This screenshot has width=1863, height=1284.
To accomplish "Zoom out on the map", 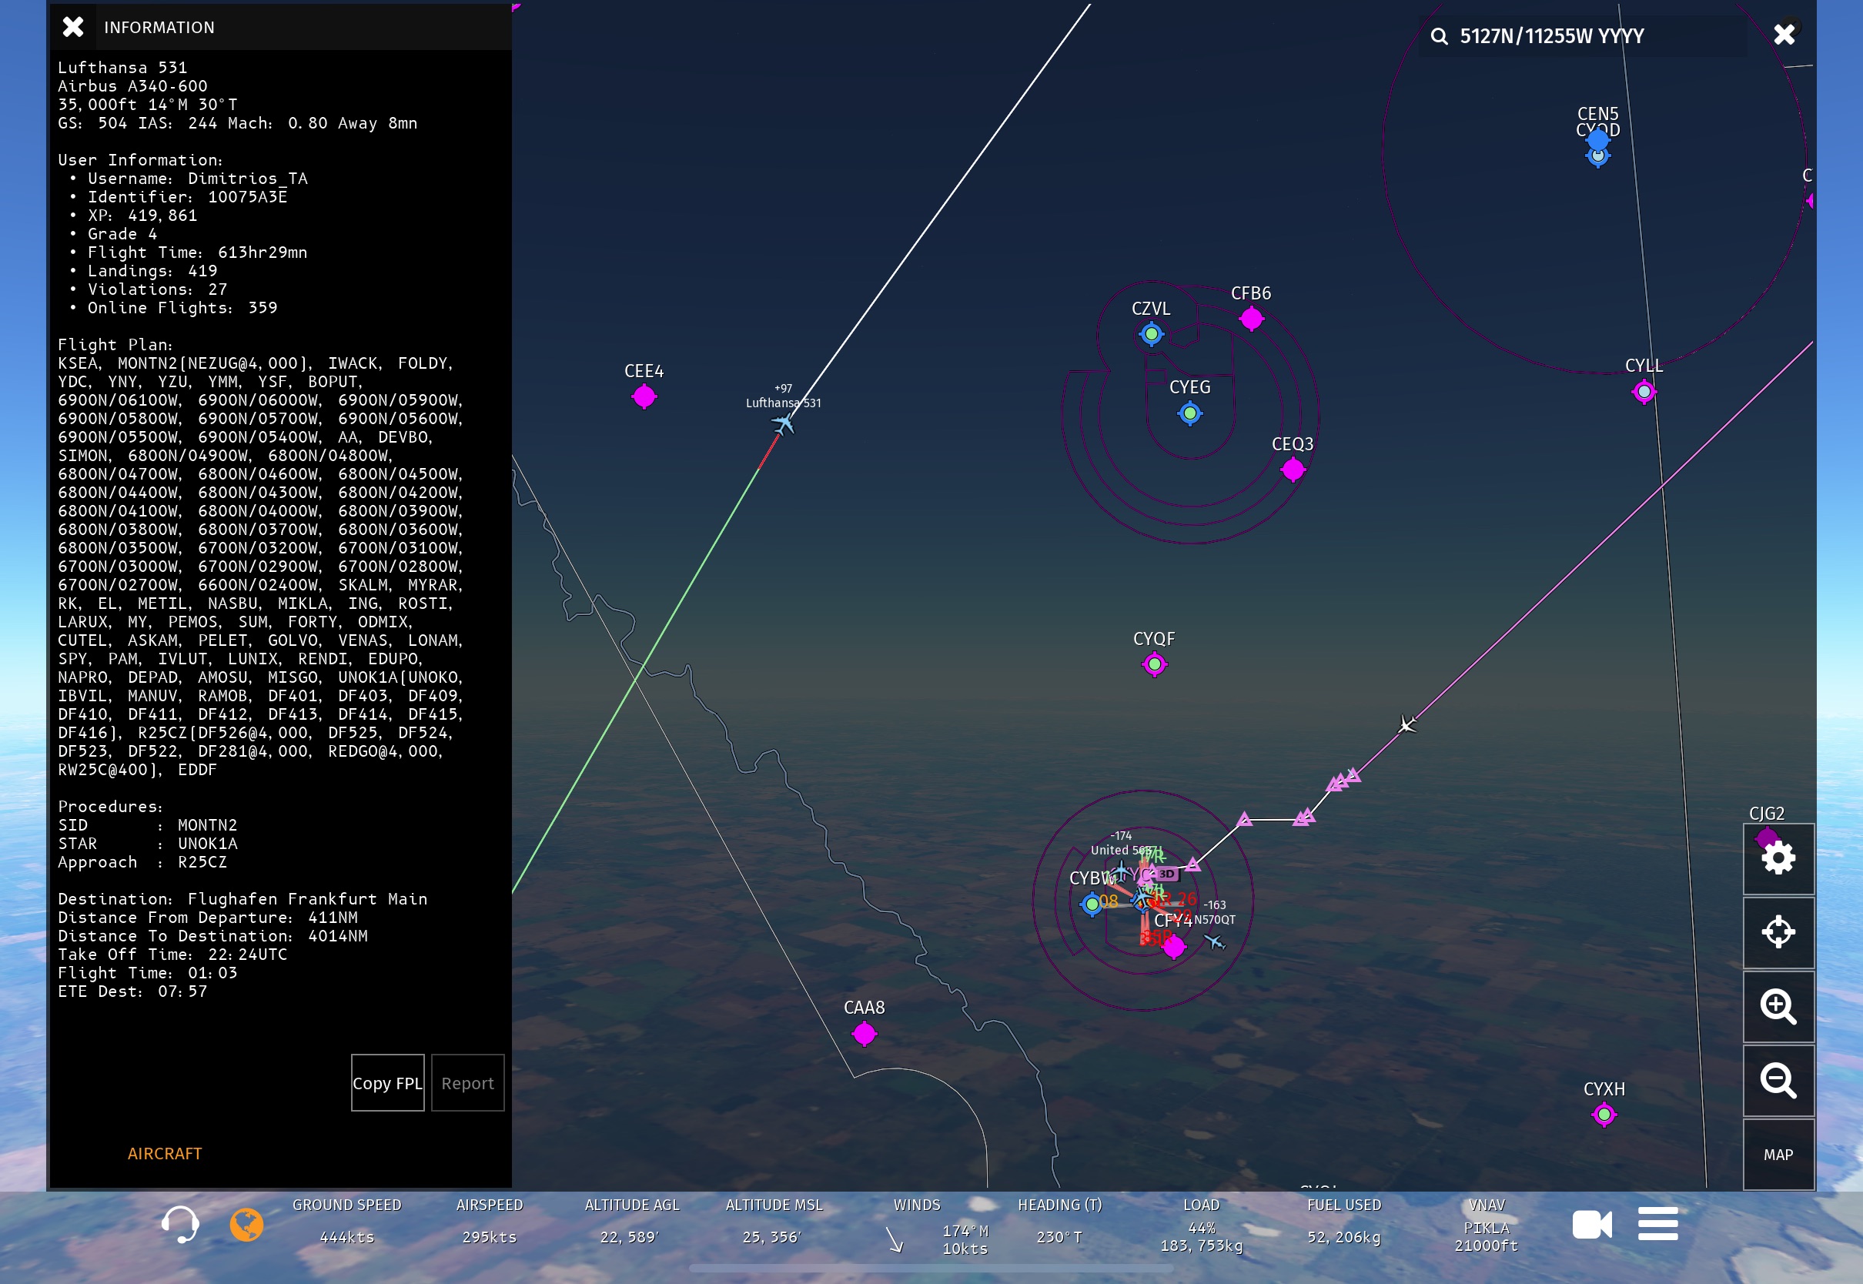I will (1778, 1080).
